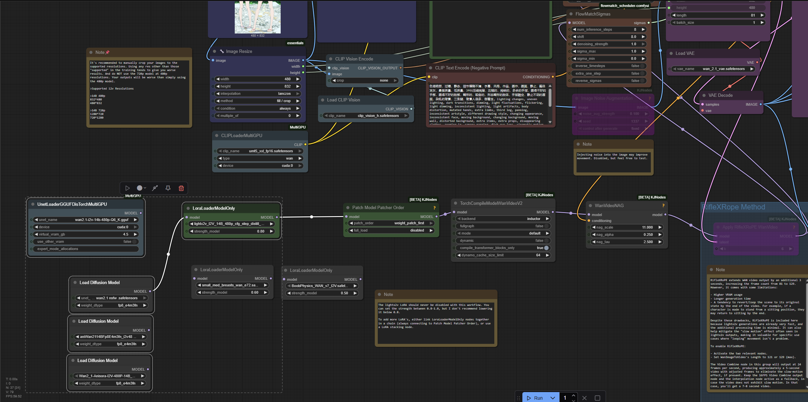
Task: Click the help question mark on WanVideoNAG node
Action: 663,206
